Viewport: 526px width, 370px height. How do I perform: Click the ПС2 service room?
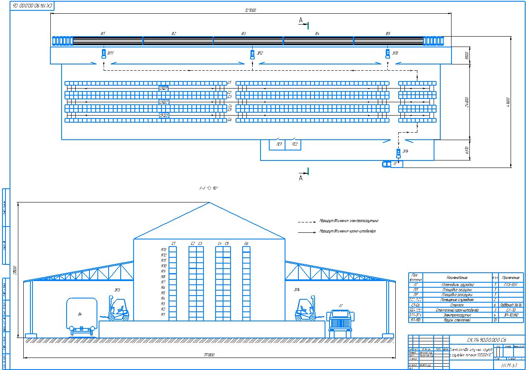[293, 144]
